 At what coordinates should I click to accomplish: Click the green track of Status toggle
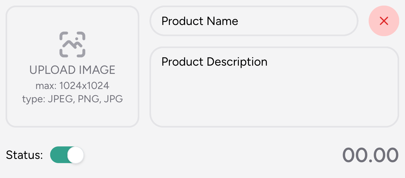click(59, 155)
